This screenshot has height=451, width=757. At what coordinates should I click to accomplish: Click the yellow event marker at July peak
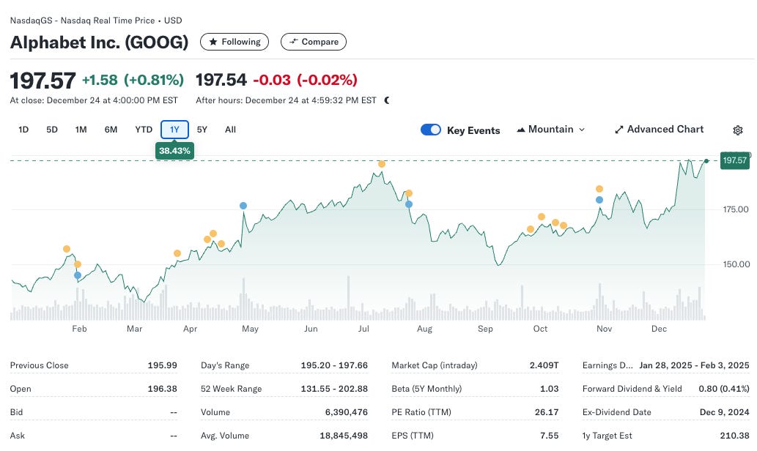coord(381,164)
